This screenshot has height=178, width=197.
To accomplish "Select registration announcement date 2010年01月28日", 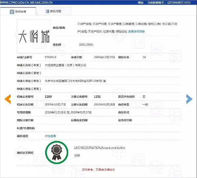I will pyautogui.click(x=104, y=104).
